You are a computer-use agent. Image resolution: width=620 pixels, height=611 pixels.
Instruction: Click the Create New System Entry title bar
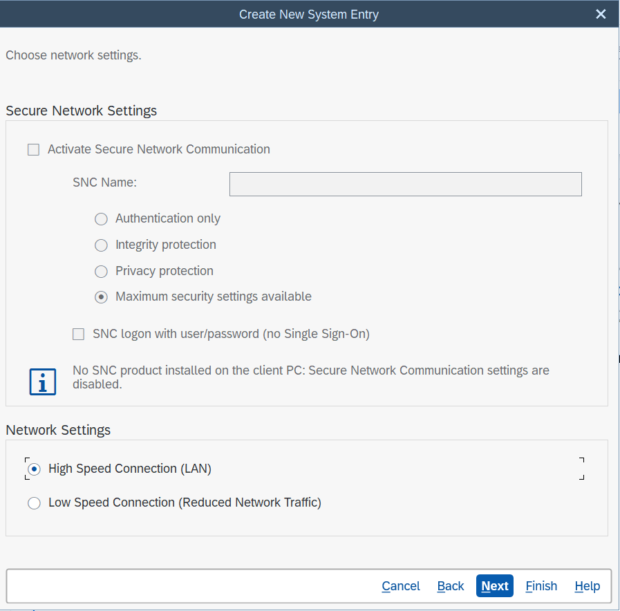click(308, 14)
